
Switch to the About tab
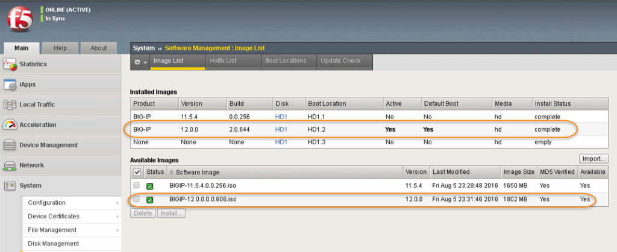coord(98,48)
